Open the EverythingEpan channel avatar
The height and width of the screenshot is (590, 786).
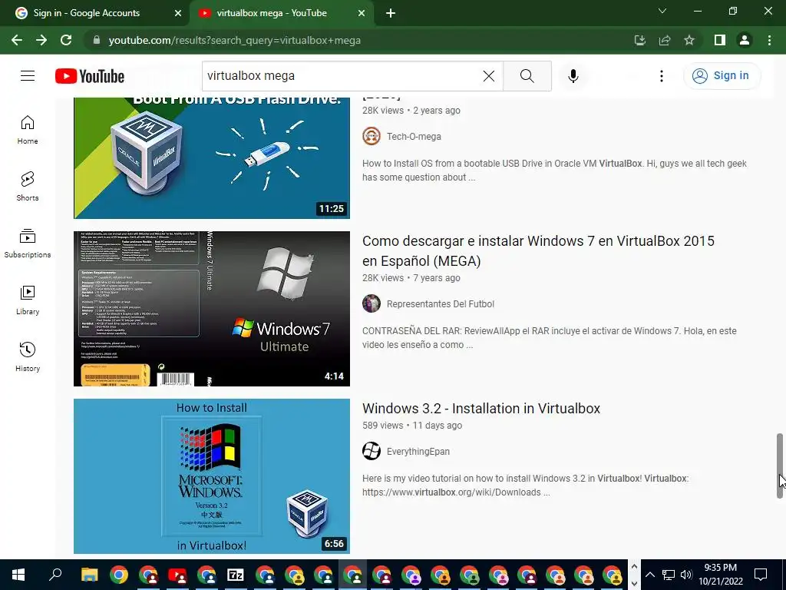tap(372, 451)
